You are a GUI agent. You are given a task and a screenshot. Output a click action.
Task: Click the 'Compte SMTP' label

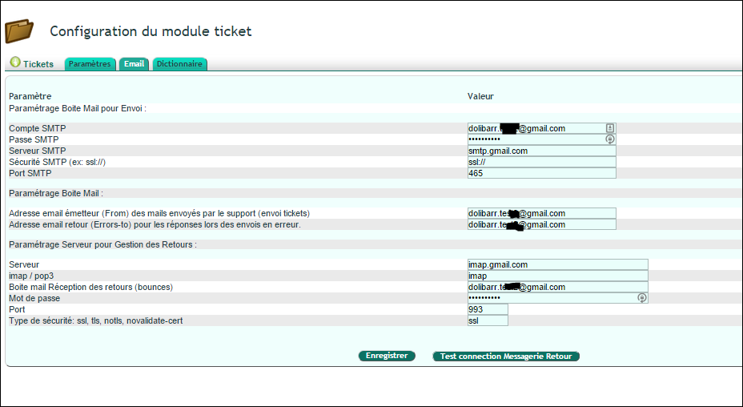point(38,128)
